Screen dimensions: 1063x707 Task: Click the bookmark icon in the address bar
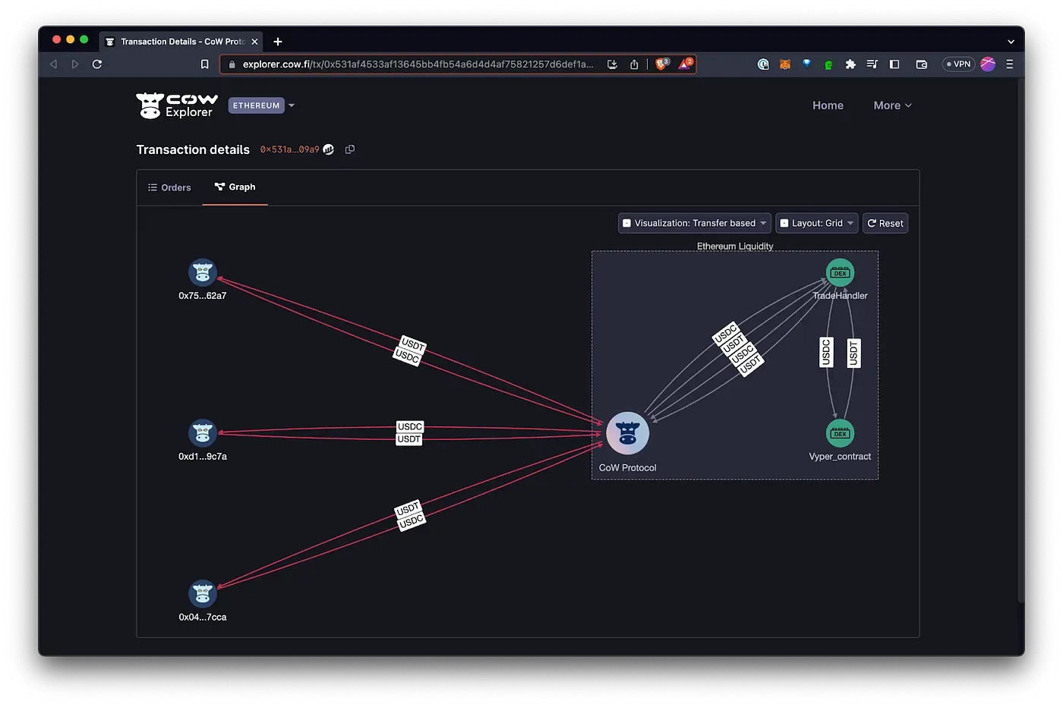click(204, 64)
